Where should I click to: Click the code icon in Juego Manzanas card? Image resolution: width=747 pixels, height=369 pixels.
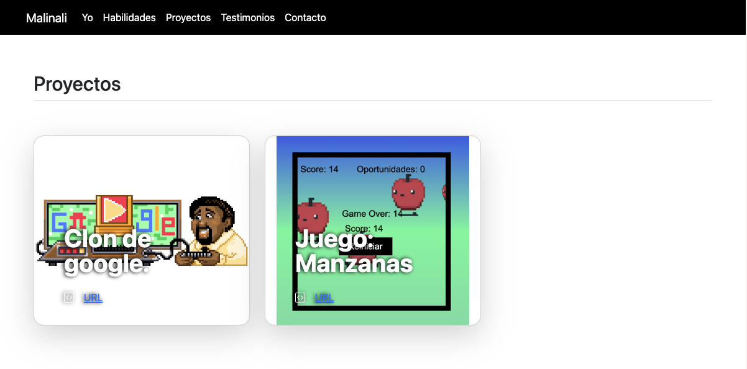[300, 298]
